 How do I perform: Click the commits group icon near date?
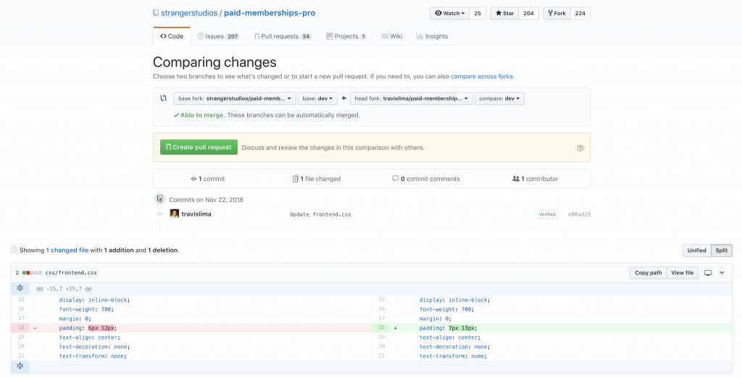pyautogui.click(x=160, y=198)
